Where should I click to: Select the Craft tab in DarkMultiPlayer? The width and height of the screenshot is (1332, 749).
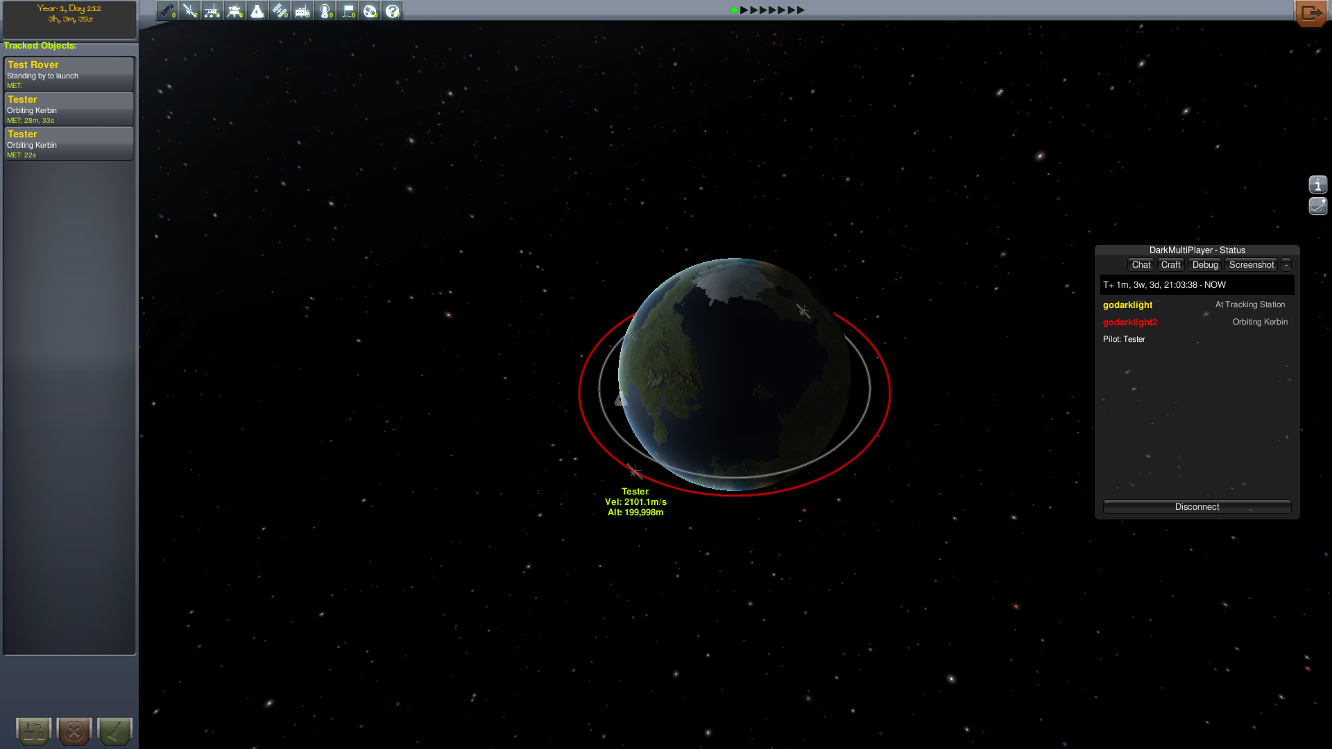coord(1171,264)
